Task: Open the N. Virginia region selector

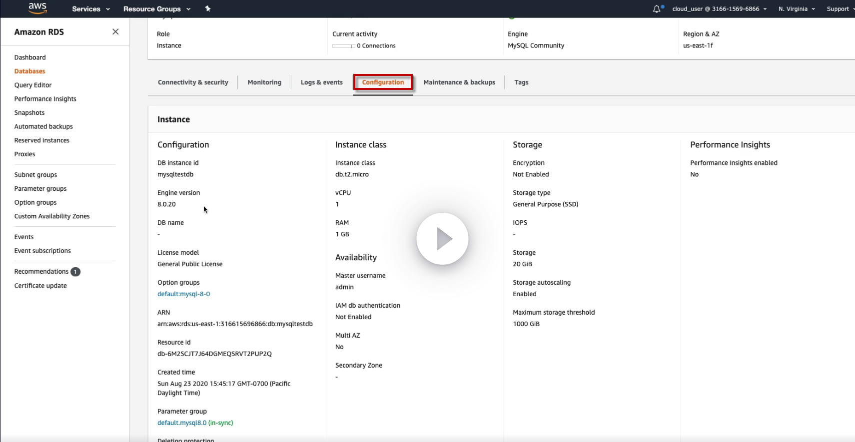Action: tap(797, 9)
